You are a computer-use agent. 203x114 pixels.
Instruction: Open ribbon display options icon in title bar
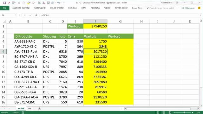point(177,3)
